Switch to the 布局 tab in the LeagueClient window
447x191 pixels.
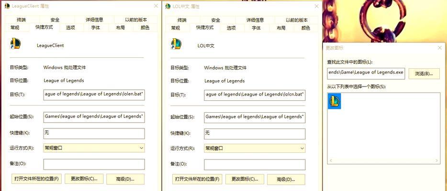coord(120,28)
